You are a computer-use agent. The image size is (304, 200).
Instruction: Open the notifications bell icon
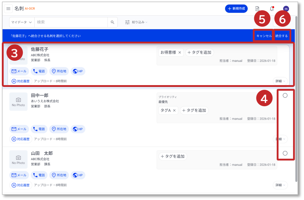pyautogui.click(x=272, y=9)
